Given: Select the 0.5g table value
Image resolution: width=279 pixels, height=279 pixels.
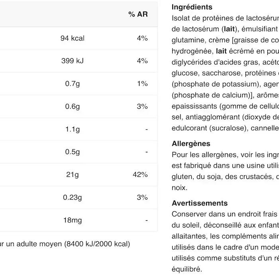Looking at the screenshot, I should coord(73,152).
